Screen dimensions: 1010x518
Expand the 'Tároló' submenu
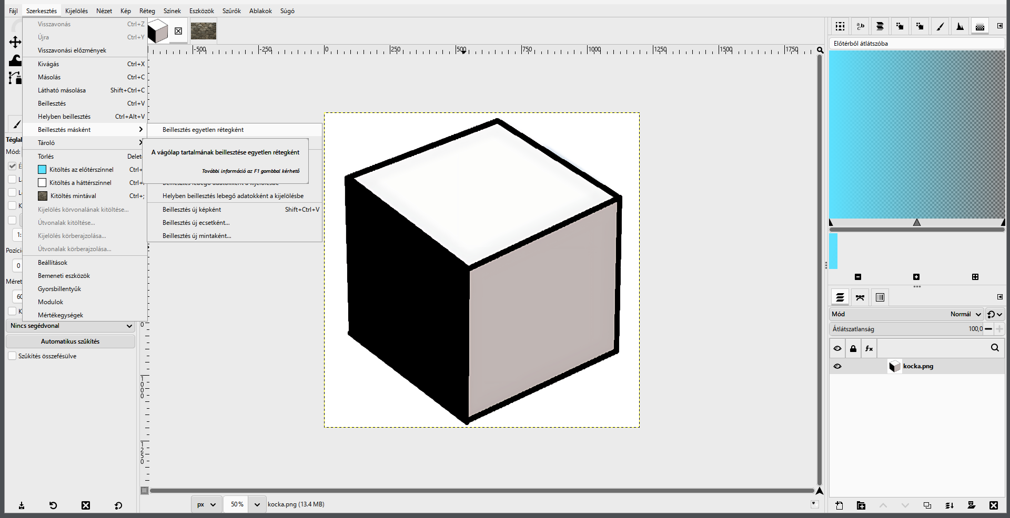tap(85, 143)
